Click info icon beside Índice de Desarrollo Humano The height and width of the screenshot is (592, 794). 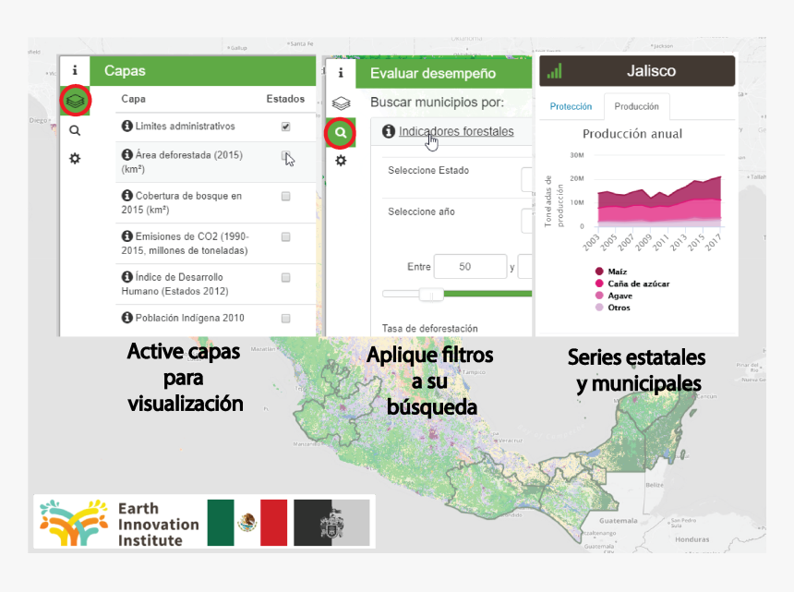pyautogui.click(x=127, y=276)
